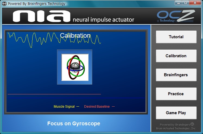Click the Desired Baseline legend label
Image resolution: width=203 pixels, height=134 pixels.
[97, 107]
